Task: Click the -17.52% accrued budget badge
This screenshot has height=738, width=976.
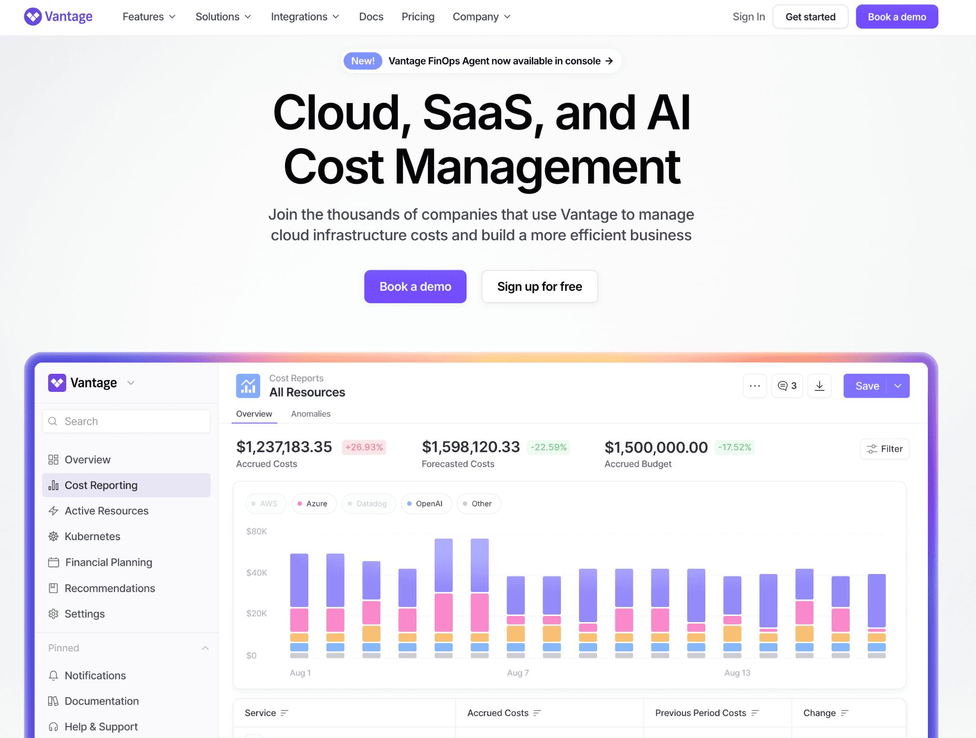Action: point(735,447)
